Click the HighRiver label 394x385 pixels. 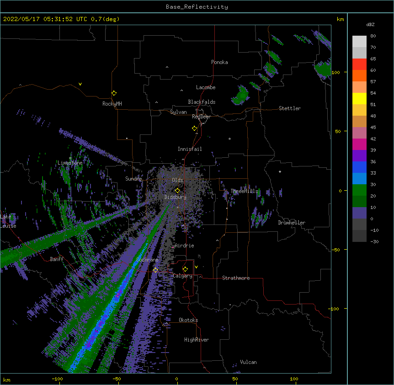(x=197, y=340)
